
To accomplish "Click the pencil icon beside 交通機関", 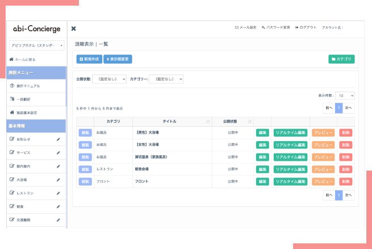I will (58, 220).
